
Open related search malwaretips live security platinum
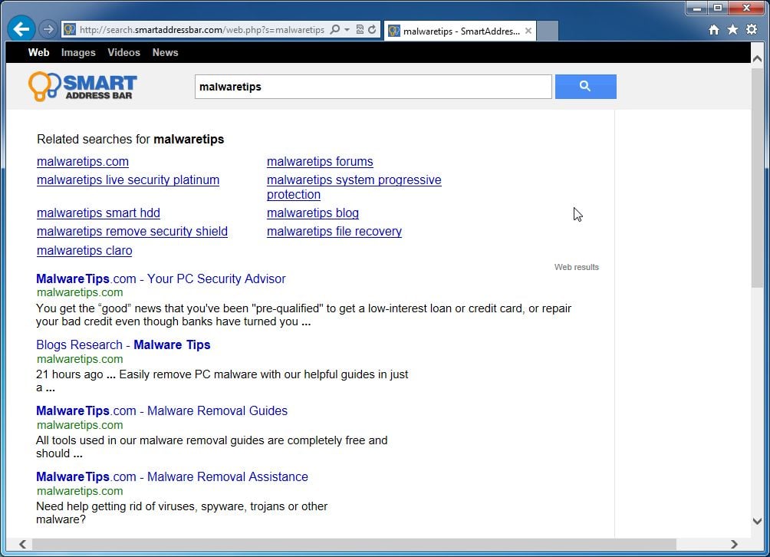[128, 180]
